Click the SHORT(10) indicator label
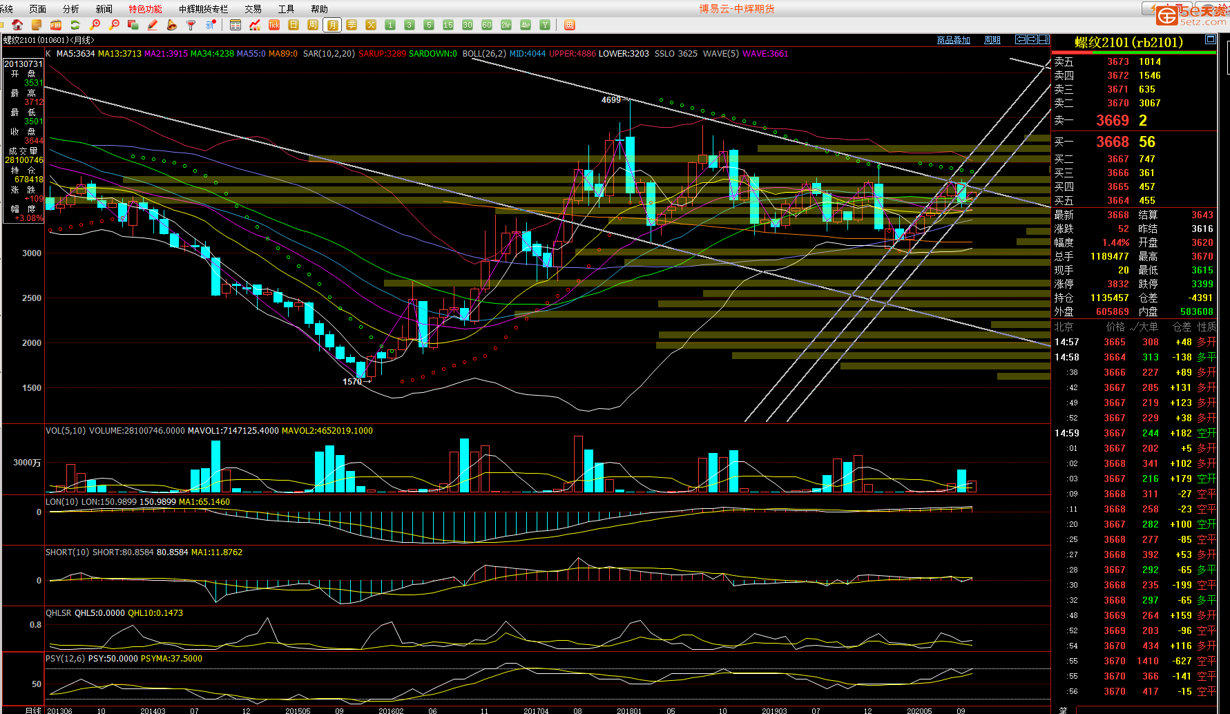The height and width of the screenshot is (714, 1230). pyautogui.click(x=68, y=552)
